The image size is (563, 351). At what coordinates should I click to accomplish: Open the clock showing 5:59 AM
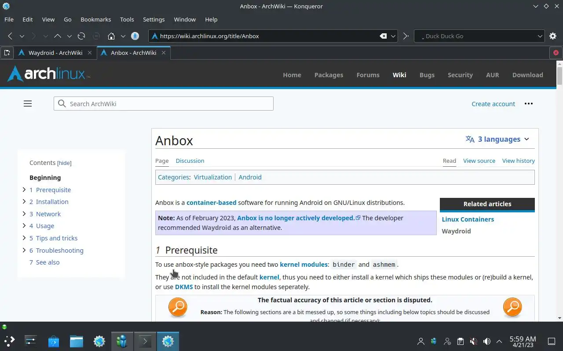click(x=523, y=341)
